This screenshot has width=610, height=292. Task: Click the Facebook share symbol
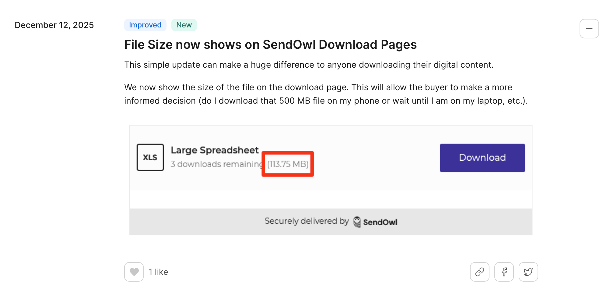tap(504, 272)
